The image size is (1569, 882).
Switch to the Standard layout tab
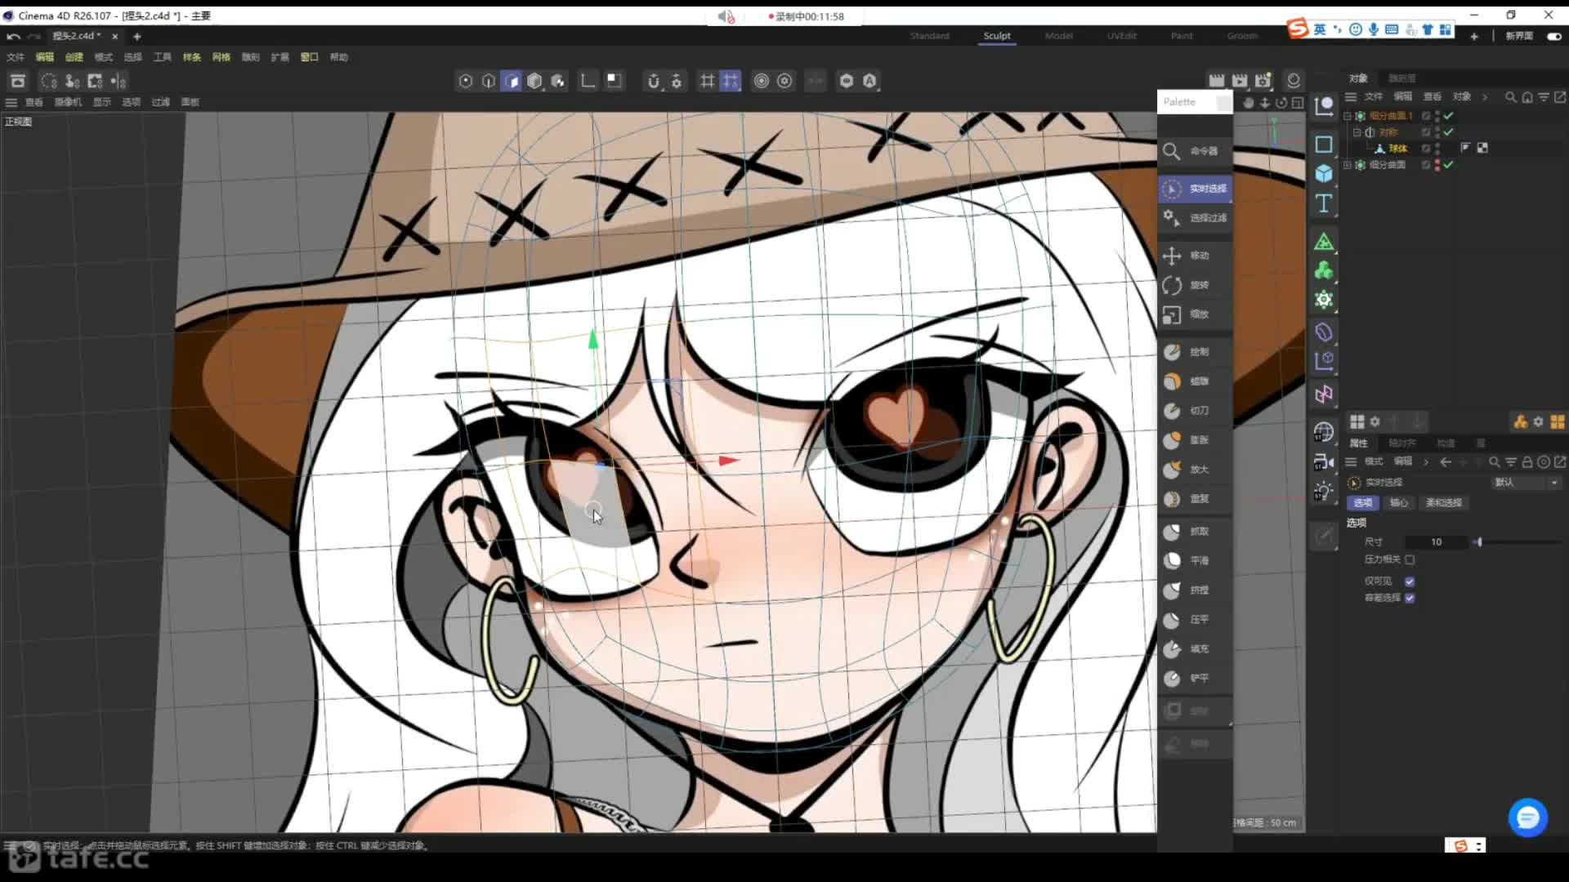tap(930, 36)
